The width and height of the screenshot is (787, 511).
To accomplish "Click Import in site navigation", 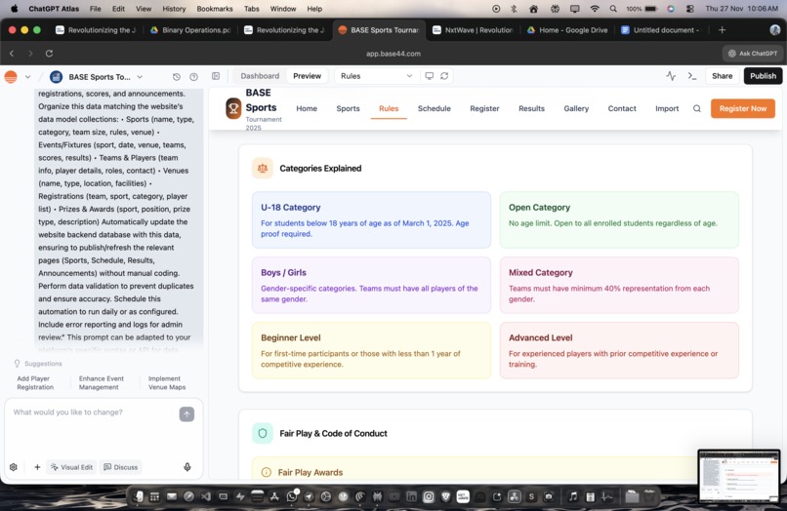I will pos(667,108).
